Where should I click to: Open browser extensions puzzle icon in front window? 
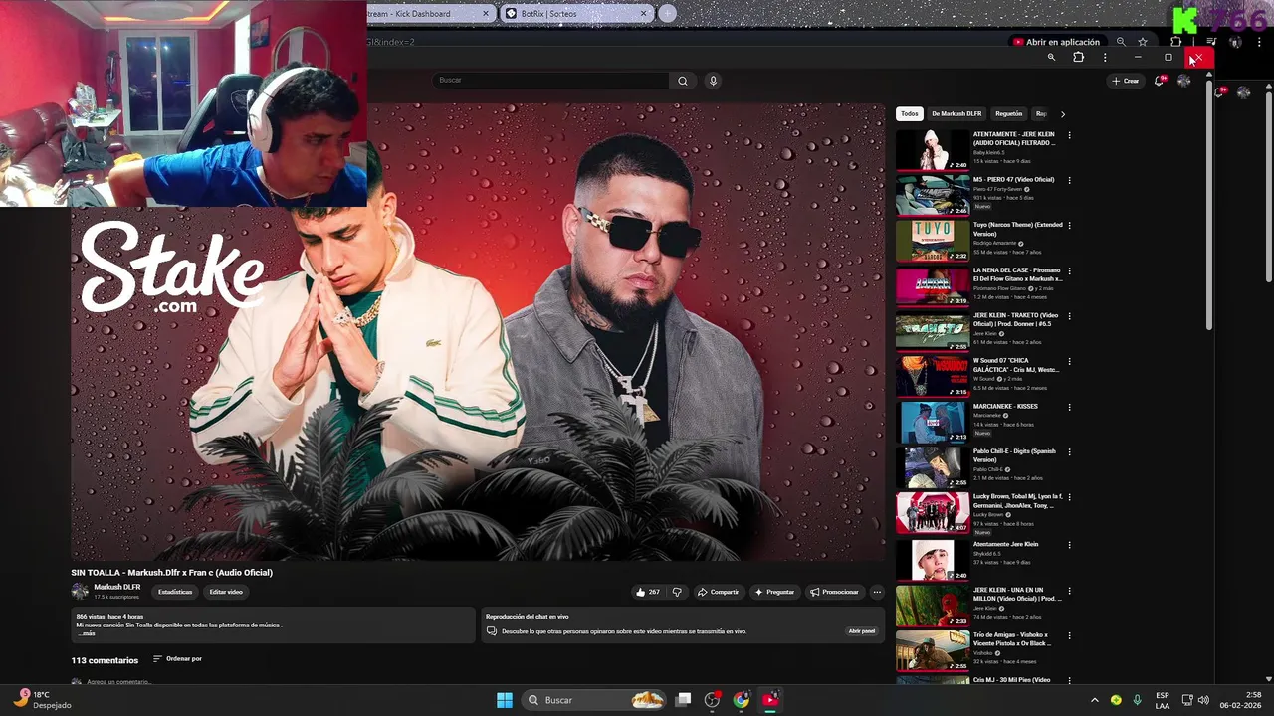(1078, 58)
